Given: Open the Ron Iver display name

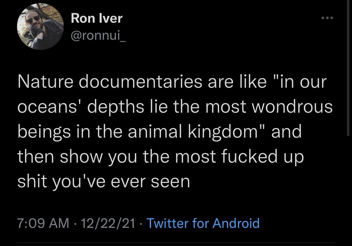Looking at the screenshot, I should [97, 18].
